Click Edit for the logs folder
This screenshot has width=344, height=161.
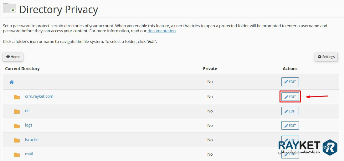pos(290,126)
